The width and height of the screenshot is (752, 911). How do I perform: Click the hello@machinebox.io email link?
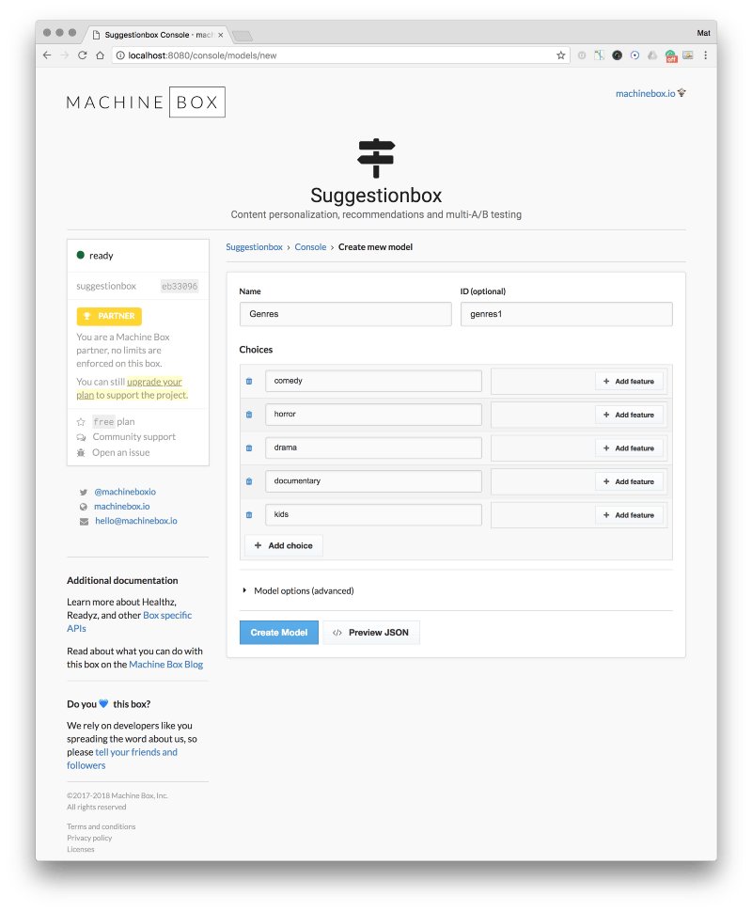click(136, 521)
